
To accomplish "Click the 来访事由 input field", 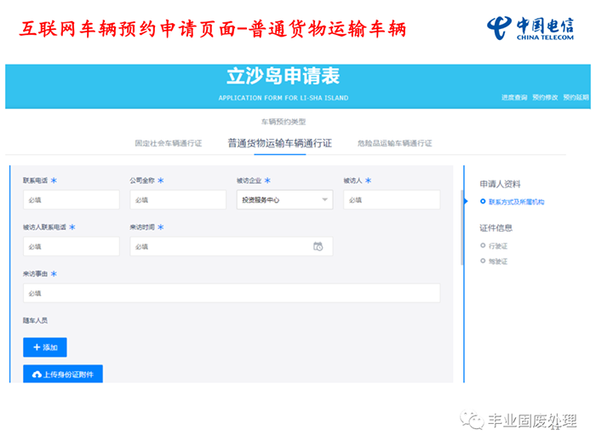I will [x=232, y=293].
